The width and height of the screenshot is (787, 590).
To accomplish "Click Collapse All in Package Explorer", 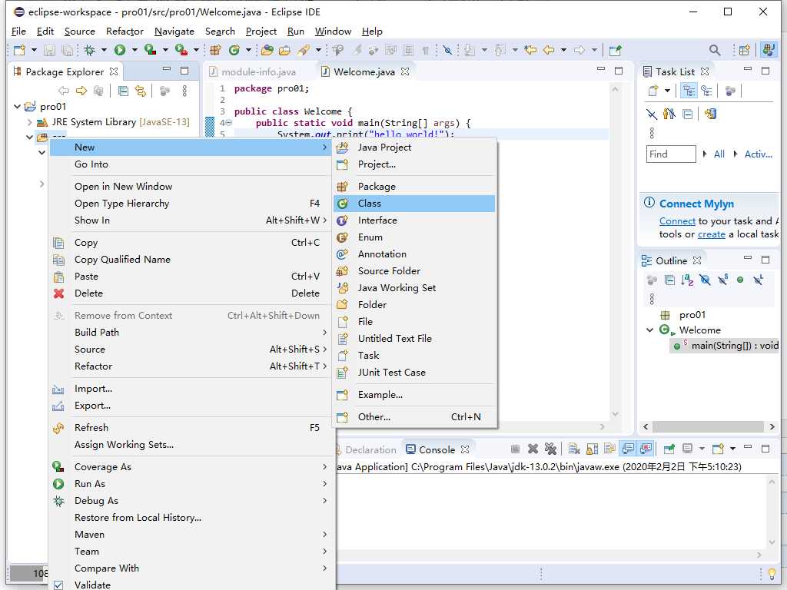I will tap(123, 91).
